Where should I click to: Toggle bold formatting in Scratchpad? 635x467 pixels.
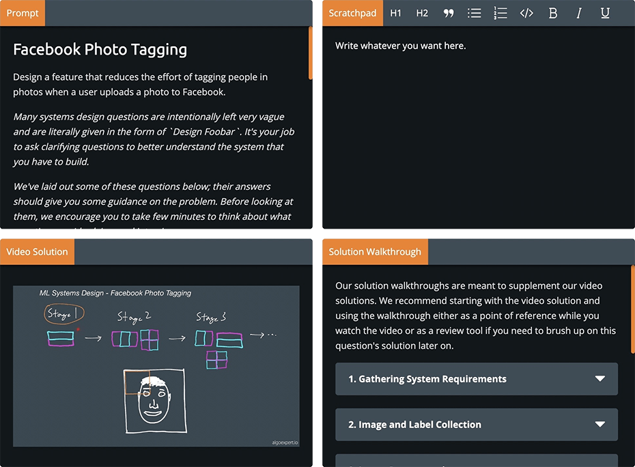553,13
